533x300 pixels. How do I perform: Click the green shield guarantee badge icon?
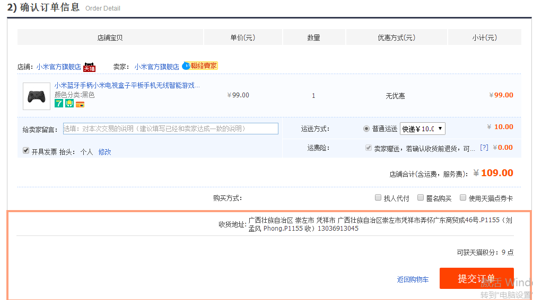pos(69,103)
